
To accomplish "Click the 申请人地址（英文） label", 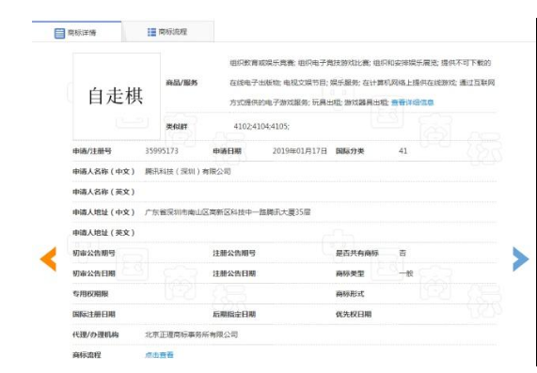I will [103, 233].
